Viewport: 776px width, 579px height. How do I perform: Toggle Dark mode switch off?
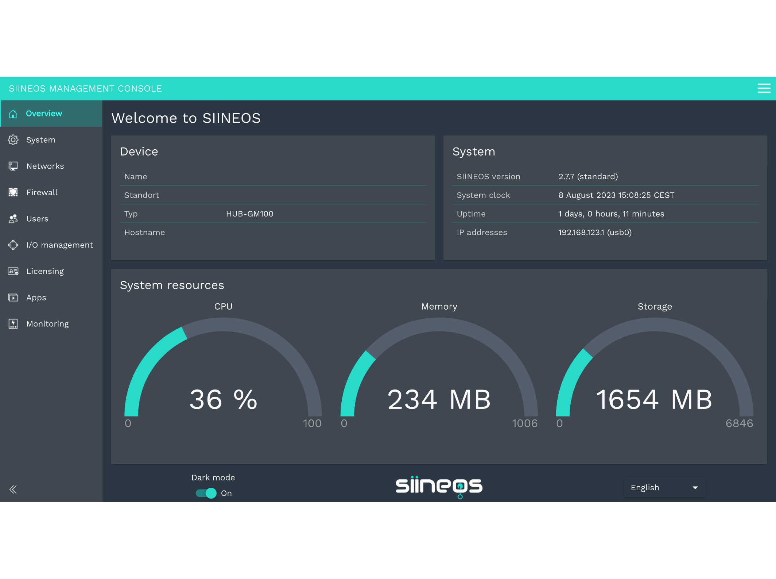(206, 493)
